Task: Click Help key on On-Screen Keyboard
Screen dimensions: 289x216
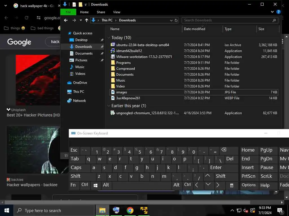Action: (x=268, y=185)
